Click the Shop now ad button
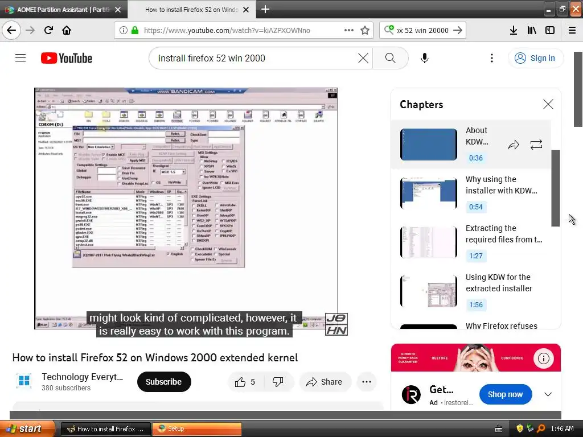 [x=506, y=394]
